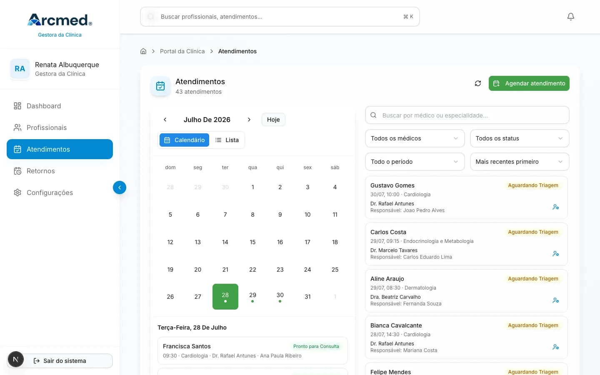Viewport: 600px width, 375px height.
Task: Select day 30 of July in calendar
Action: (x=280, y=297)
